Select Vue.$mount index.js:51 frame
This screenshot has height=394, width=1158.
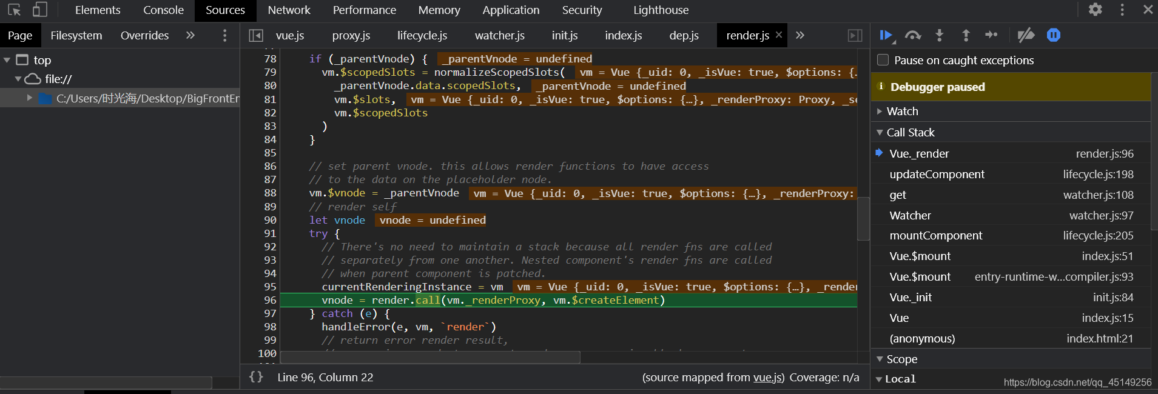[x=1011, y=256]
